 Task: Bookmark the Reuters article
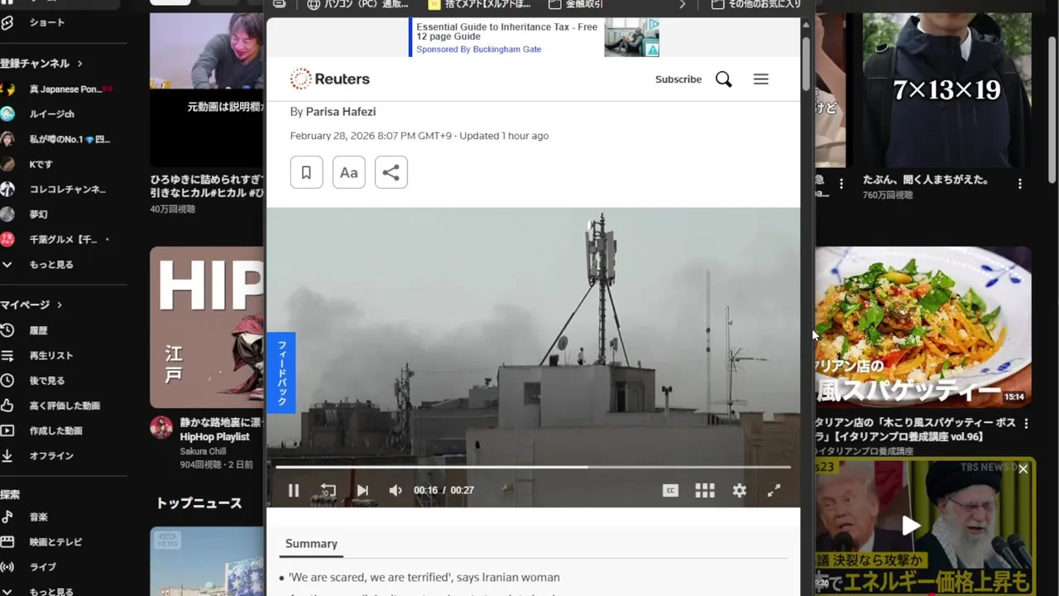pyautogui.click(x=306, y=172)
